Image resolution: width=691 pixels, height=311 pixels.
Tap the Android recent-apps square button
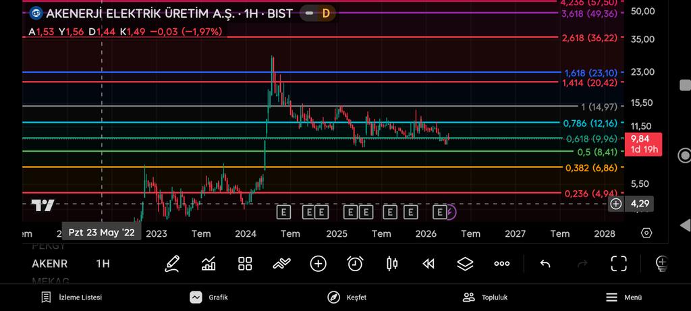coord(685,85)
